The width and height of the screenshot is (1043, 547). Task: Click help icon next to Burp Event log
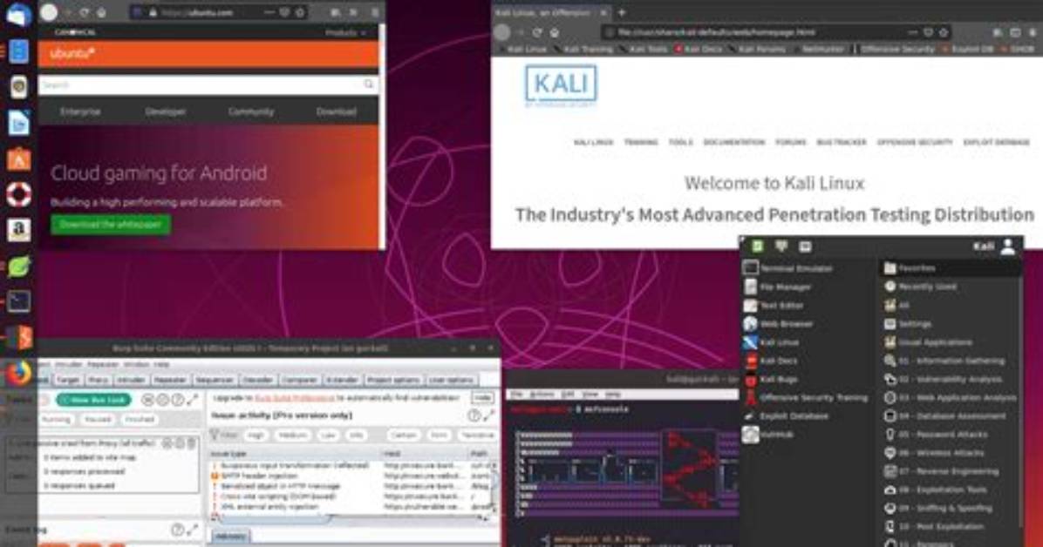177,530
